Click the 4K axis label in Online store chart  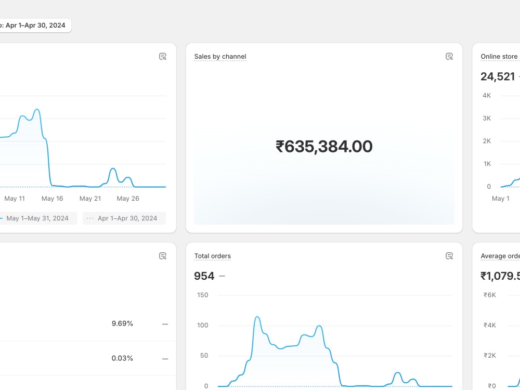point(487,96)
